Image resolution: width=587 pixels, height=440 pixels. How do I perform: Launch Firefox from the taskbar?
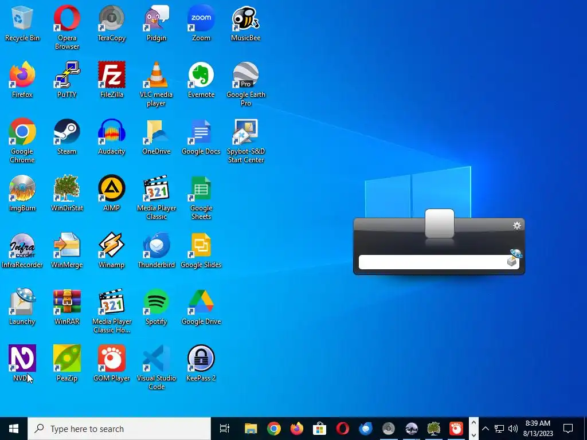[x=296, y=429]
